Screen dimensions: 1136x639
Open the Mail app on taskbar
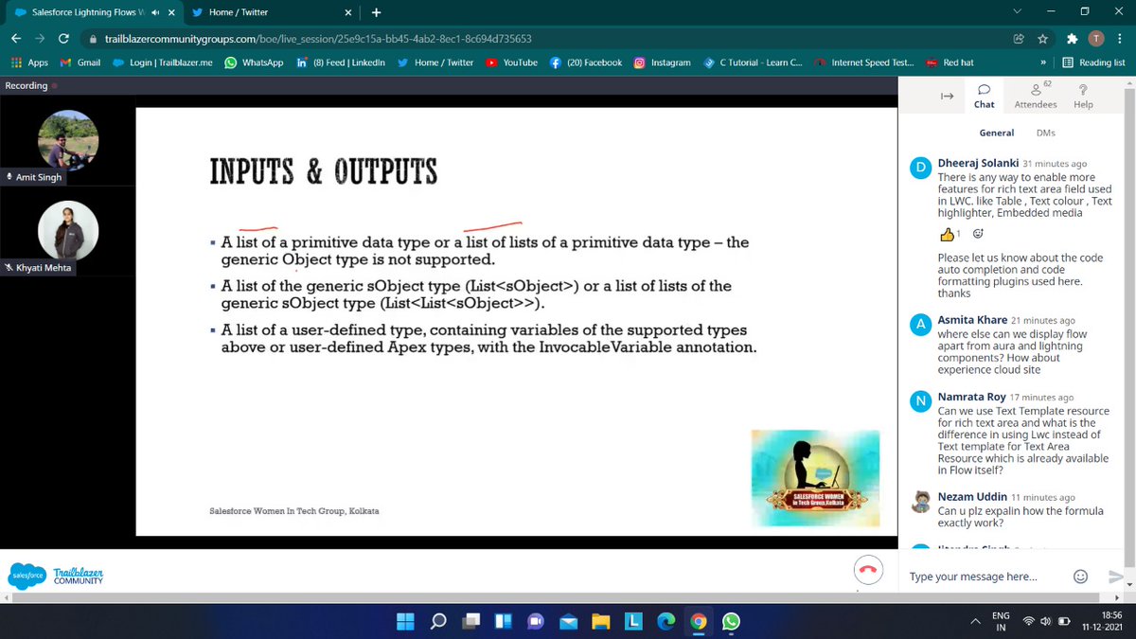tap(568, 621)
